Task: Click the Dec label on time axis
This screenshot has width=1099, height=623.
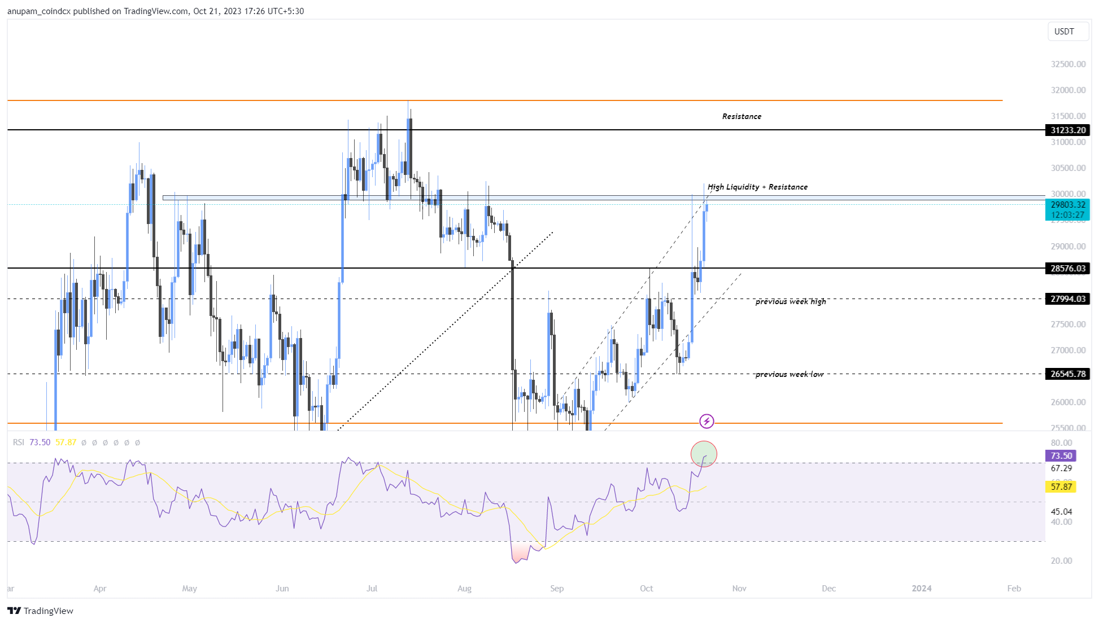Action: [x=829, y=589]
